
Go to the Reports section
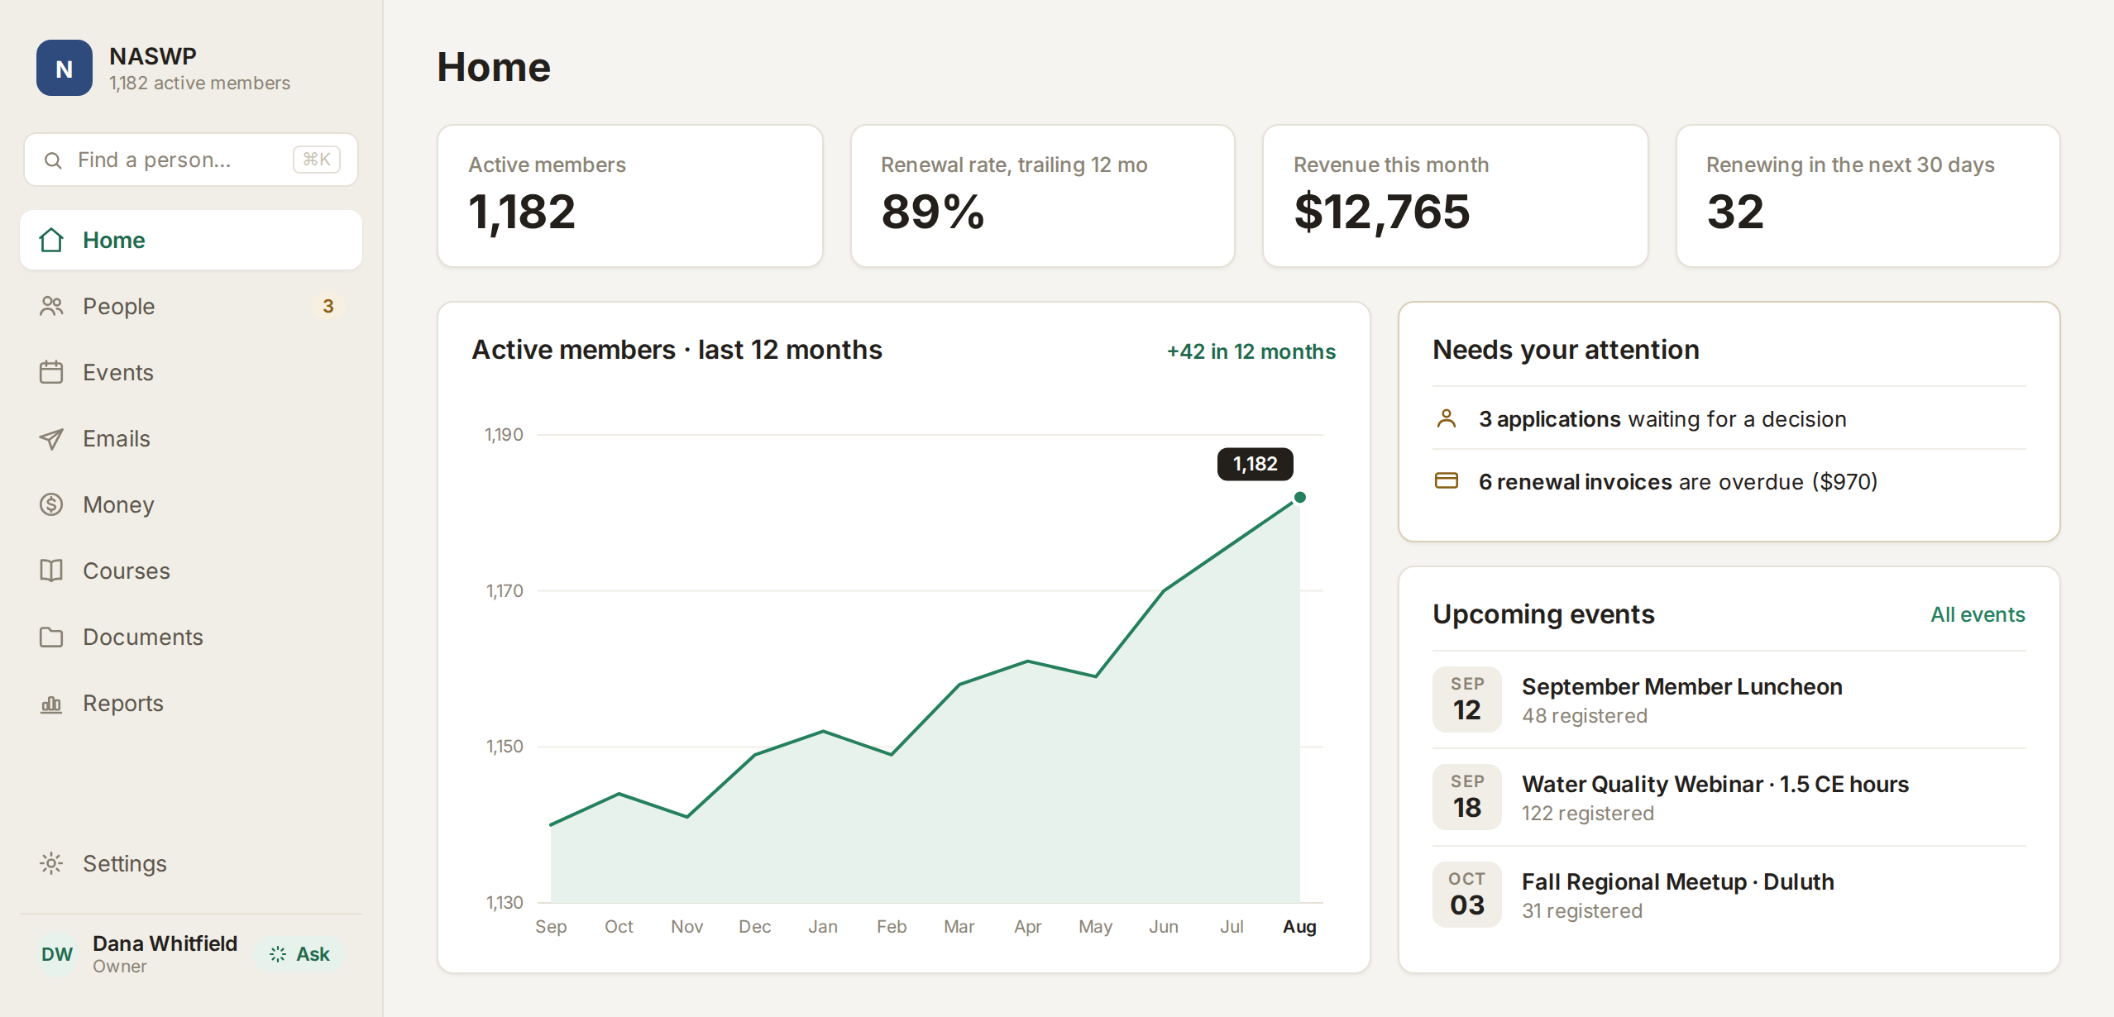pos(191,703)
